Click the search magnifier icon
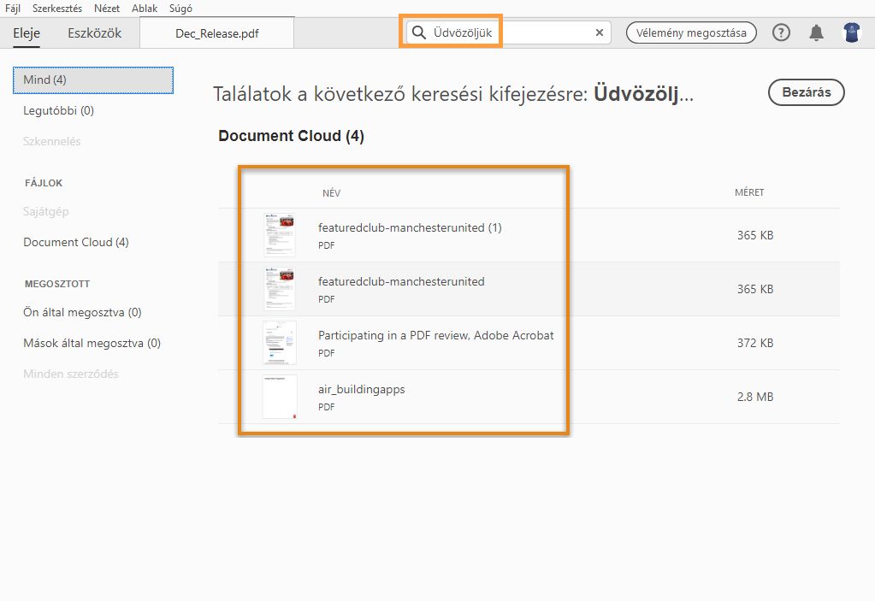This screenshot has width=875, height=601. click(418, 31)
